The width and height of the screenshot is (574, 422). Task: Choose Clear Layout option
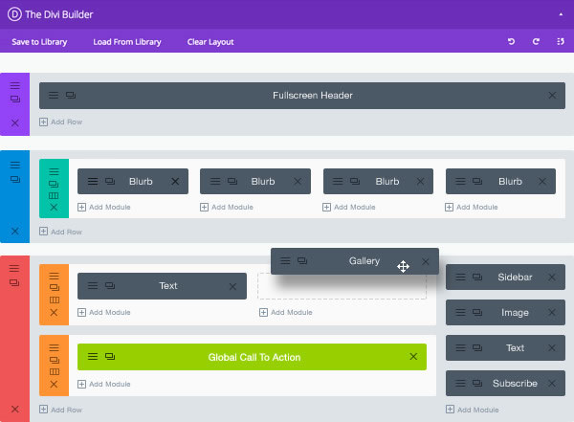pos(210,42)
